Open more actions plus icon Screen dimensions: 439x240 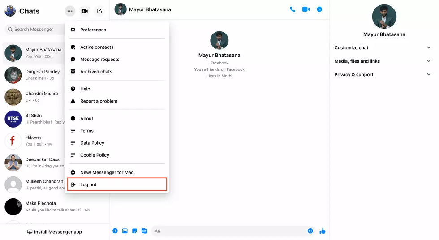tap(115, 231)
